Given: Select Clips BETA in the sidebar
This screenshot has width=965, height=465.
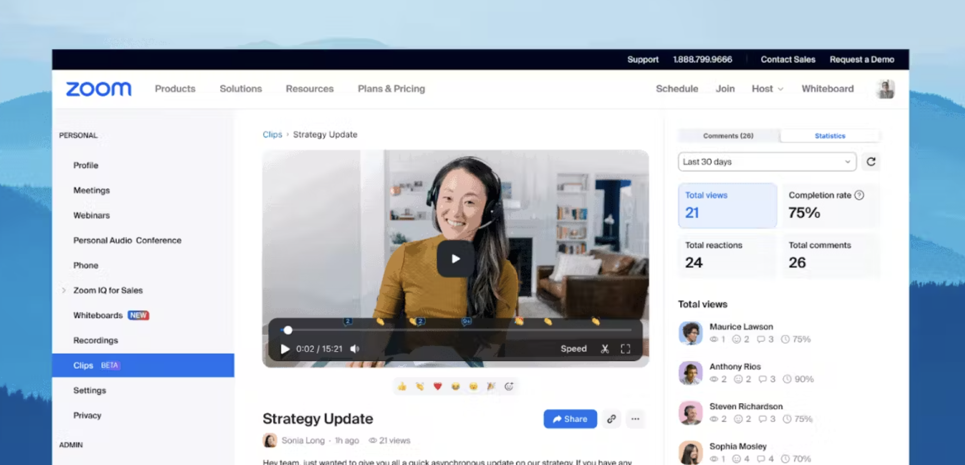Looking at the screenshot, I should click(x=143, y=365).
